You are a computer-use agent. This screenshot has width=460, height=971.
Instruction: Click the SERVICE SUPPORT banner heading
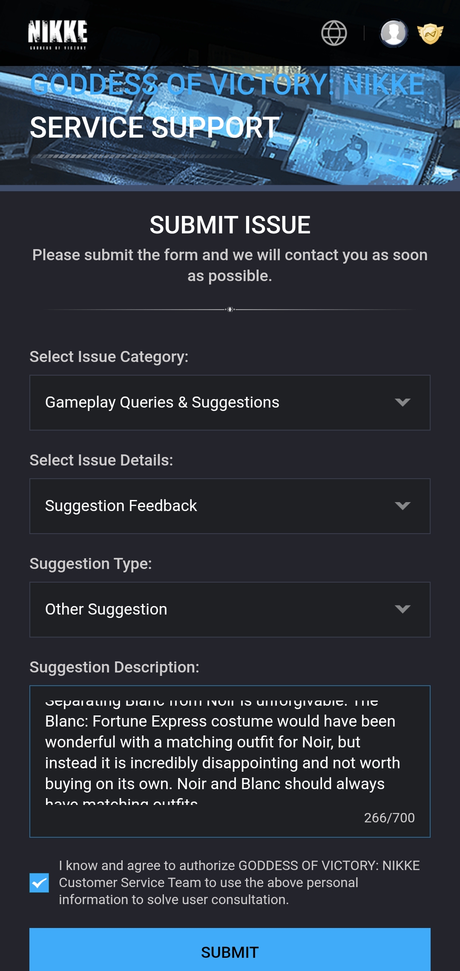(155, 127)
